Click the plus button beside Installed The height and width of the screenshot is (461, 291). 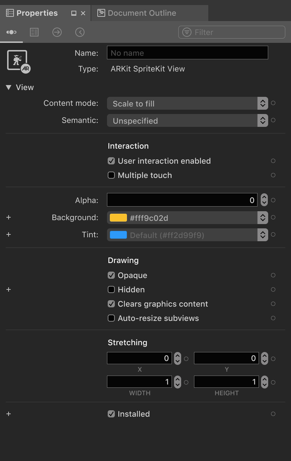8,414
